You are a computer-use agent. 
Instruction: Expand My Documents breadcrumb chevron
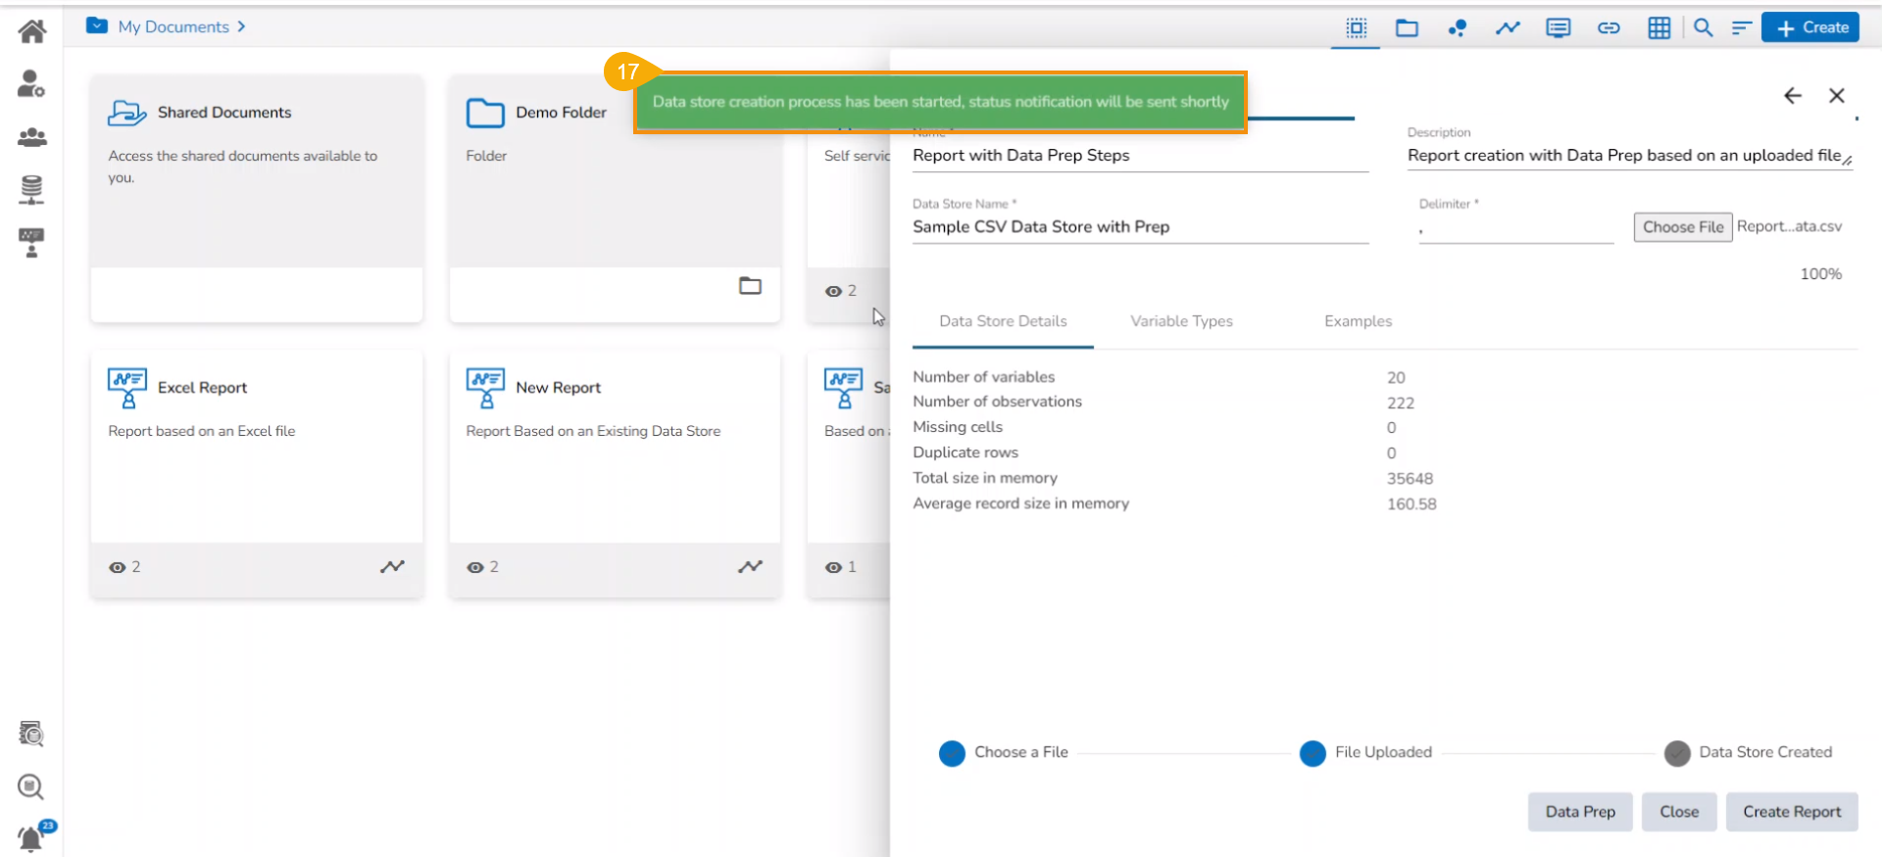(241, 26)
